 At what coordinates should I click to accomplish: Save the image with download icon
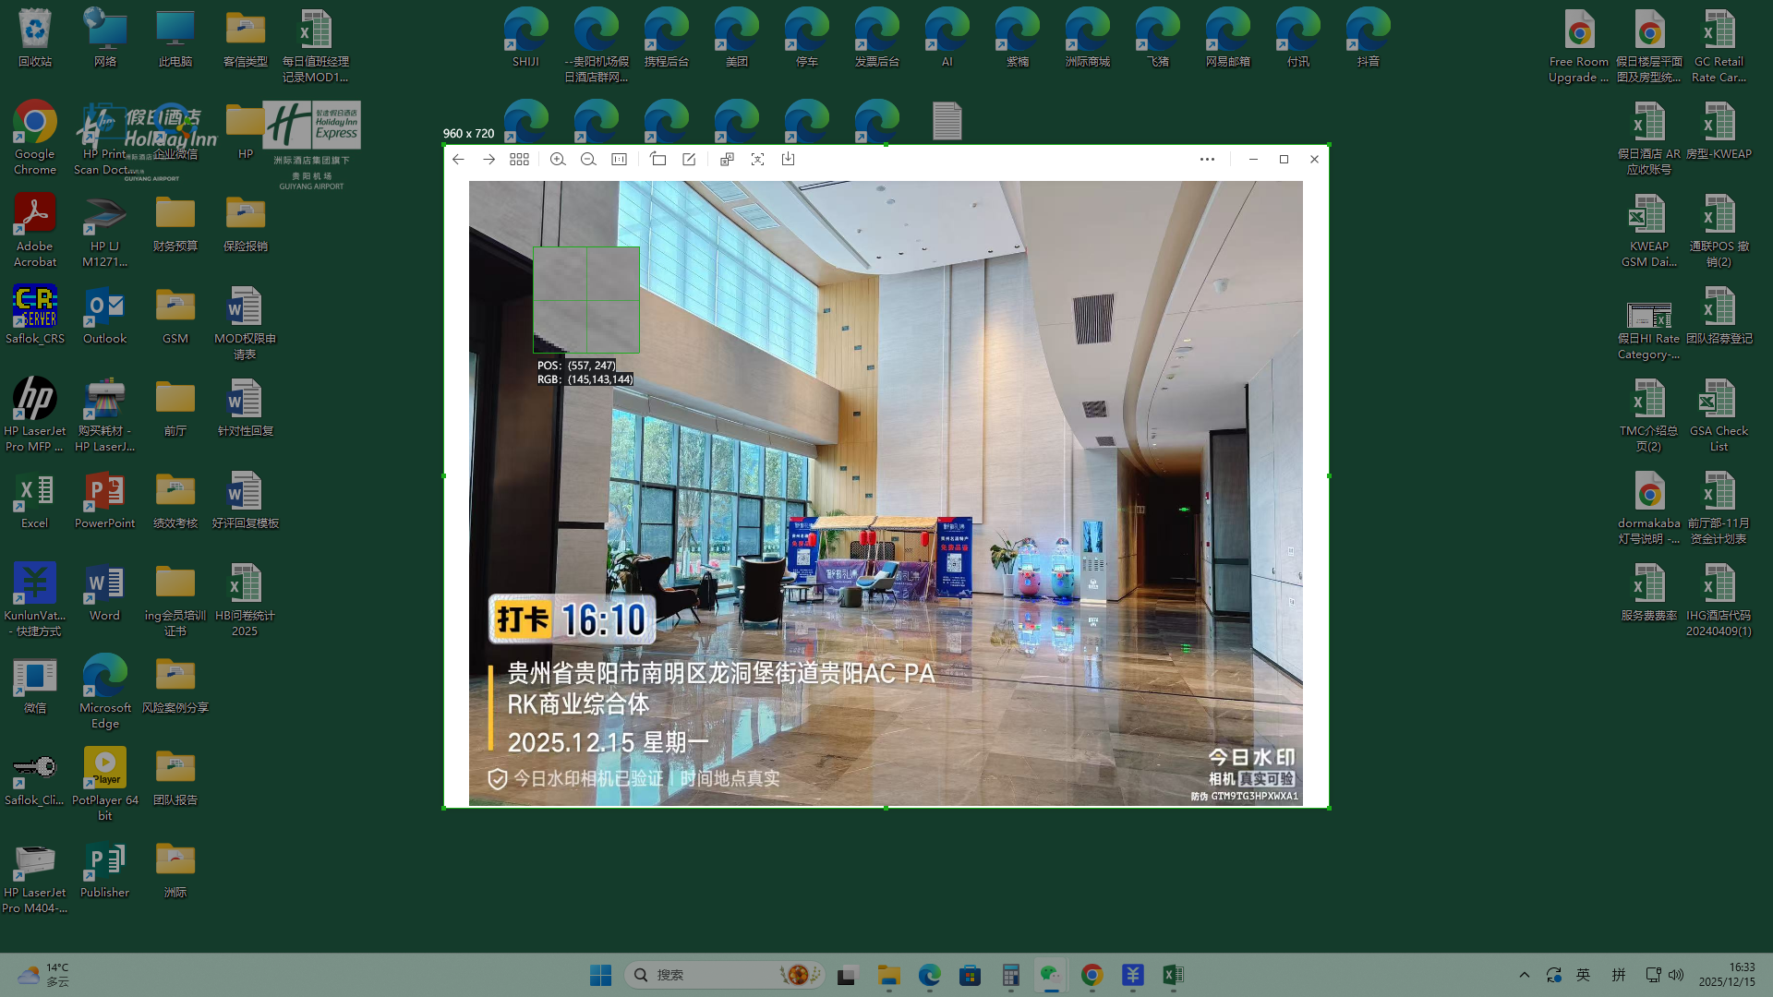coord(788,159)
